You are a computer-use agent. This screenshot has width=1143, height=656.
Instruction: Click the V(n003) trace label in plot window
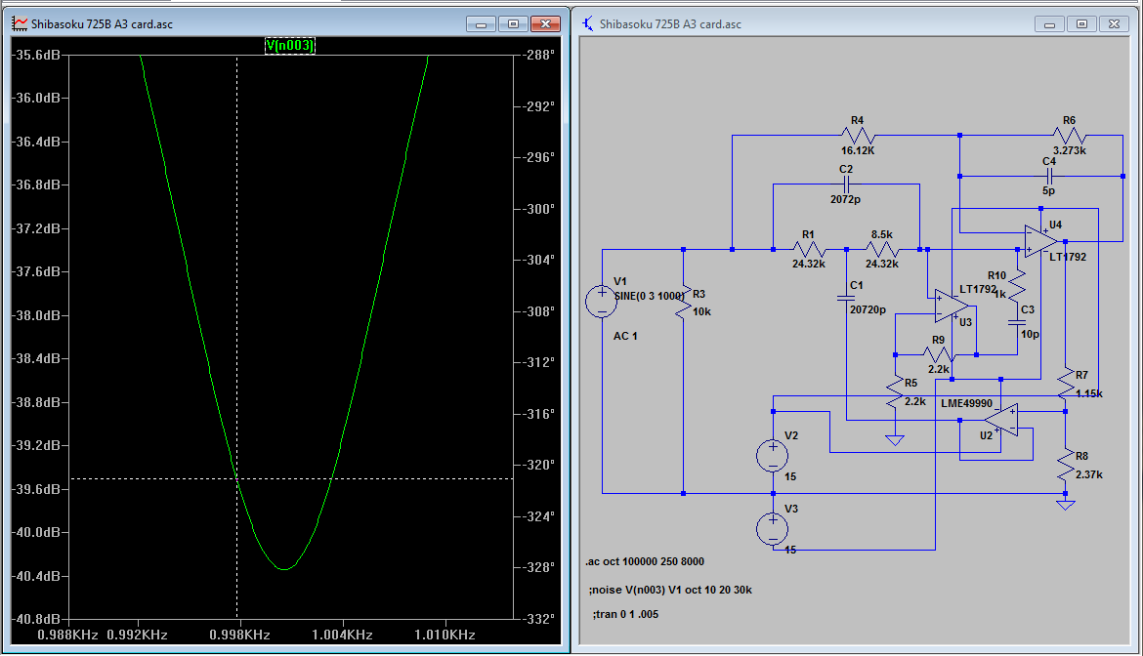(x=290, y=46)
